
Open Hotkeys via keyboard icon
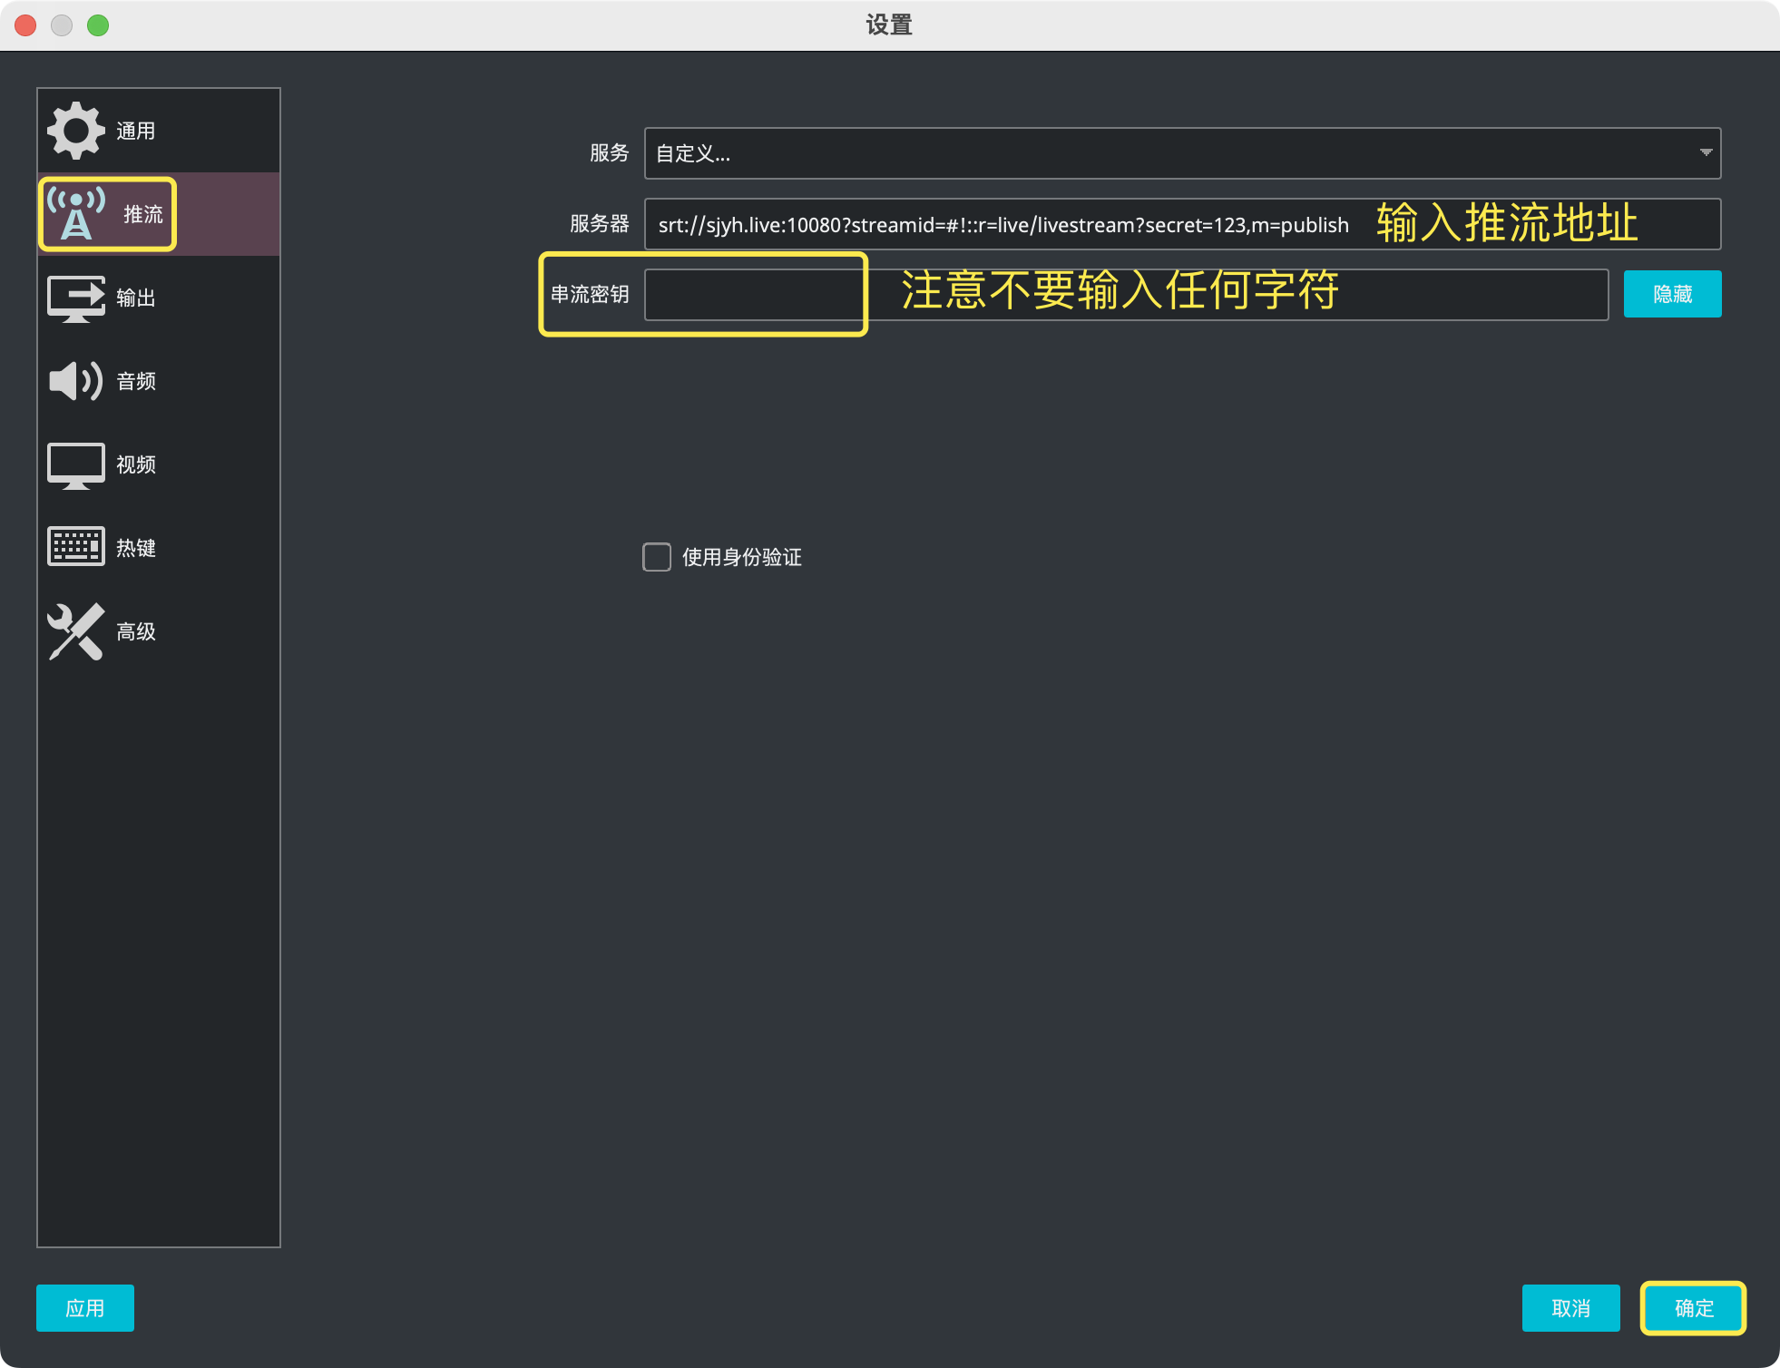tap(76, 547)
